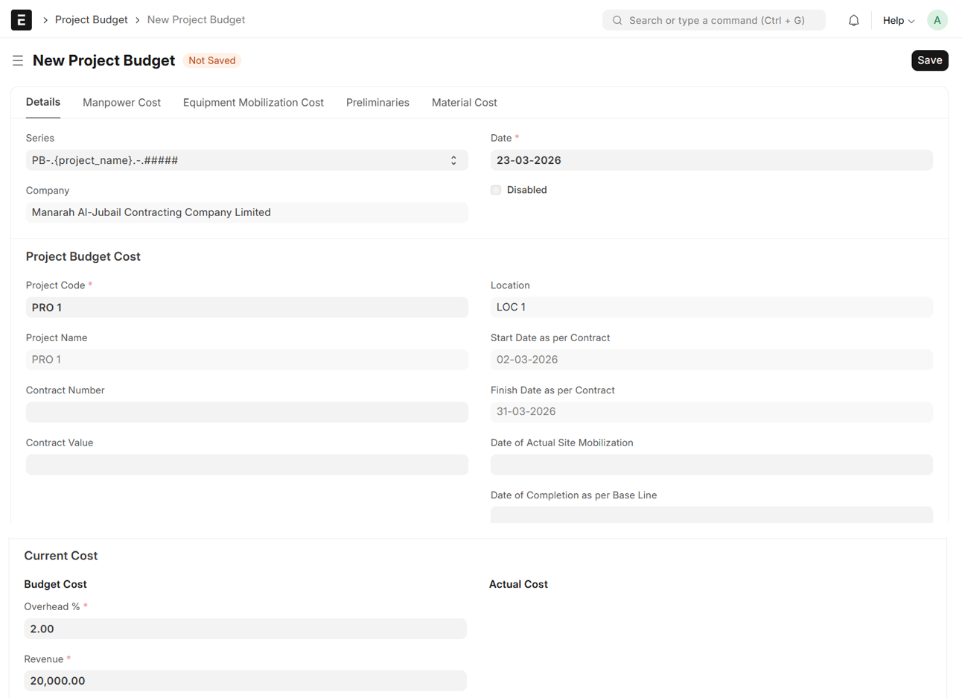Screen dimensions: 962x698
Task: Click the ERPNext home logo icon
Action: pos(21,20)
